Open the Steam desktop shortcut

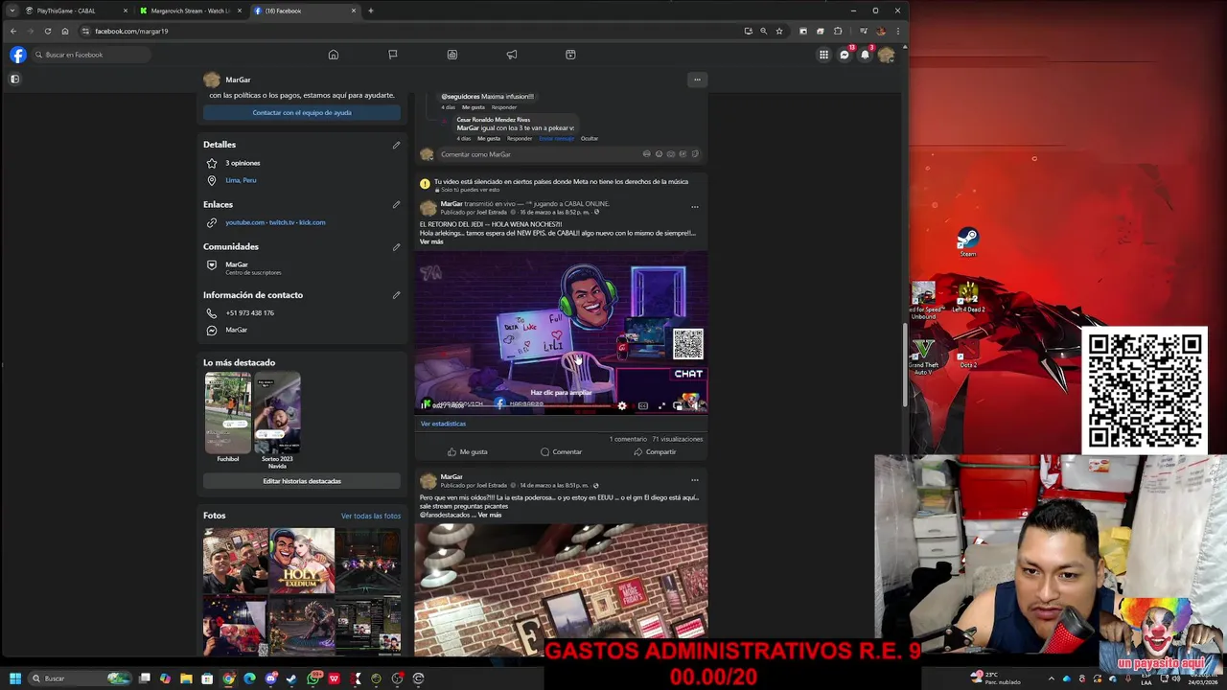[x=968, y=241]
